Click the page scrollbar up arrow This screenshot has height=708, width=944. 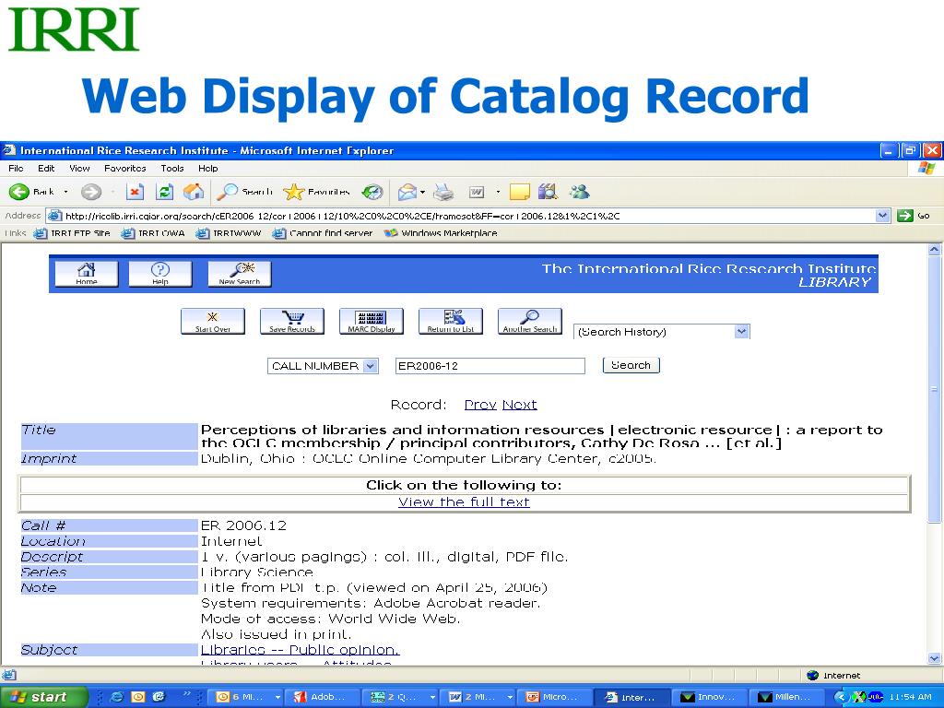(x=934, y=249)
